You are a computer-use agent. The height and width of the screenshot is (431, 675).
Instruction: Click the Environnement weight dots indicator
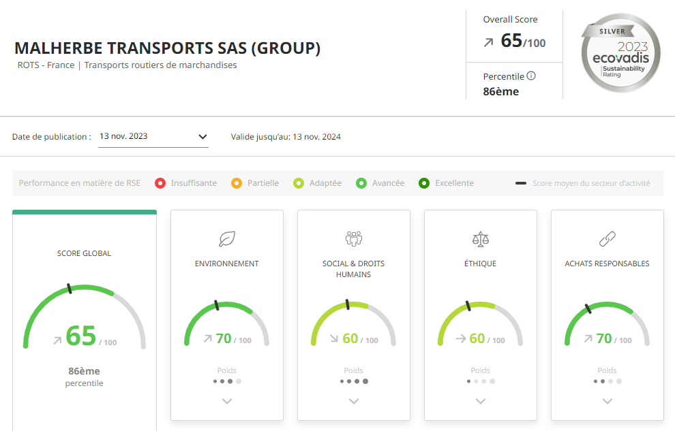227,381
